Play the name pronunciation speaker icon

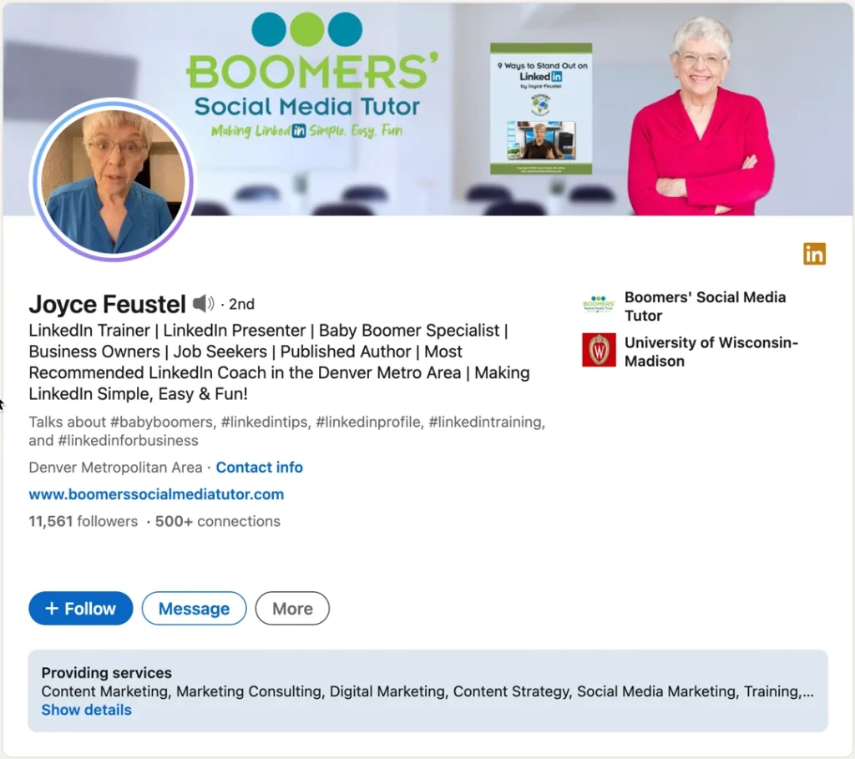(x=203, y=303)
